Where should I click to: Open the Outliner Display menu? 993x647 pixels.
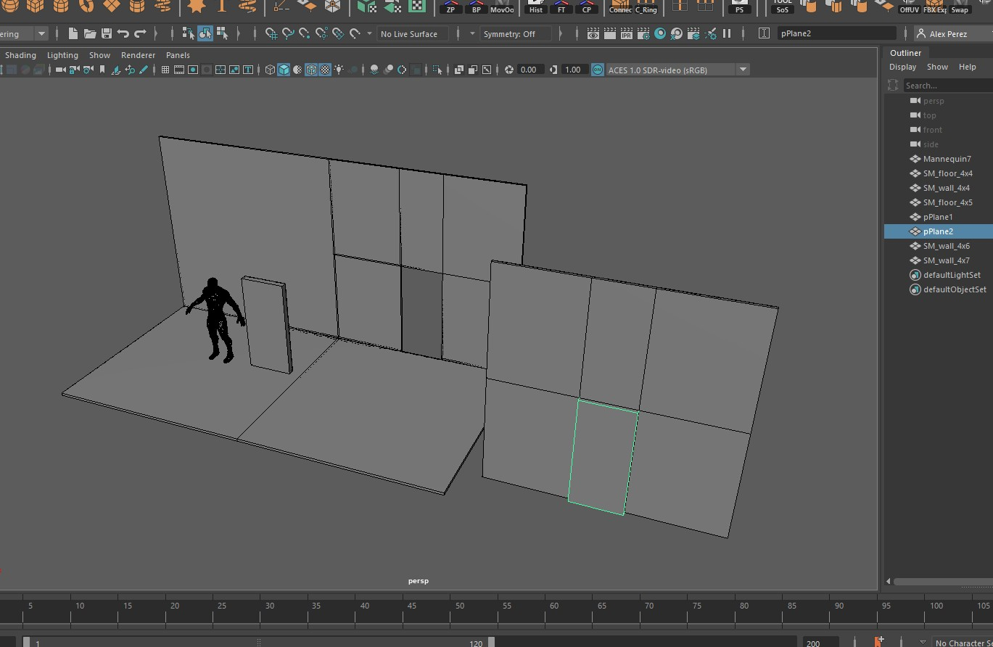902,67
